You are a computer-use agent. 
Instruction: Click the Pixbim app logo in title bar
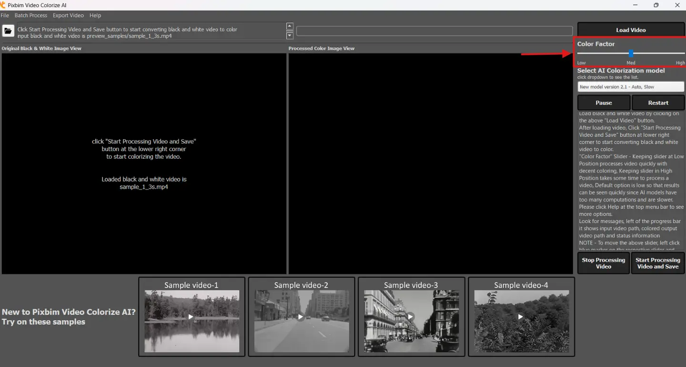coord(3,5)
